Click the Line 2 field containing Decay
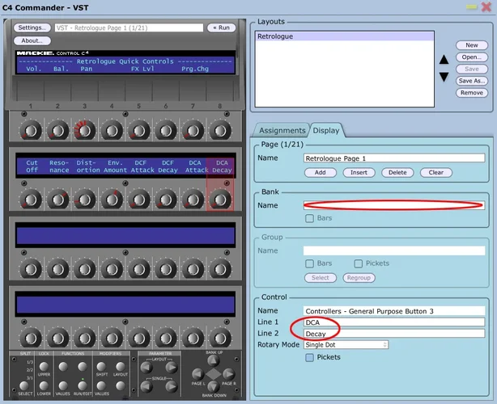This screenshot has height=404, width=497. tap(394, 334)
